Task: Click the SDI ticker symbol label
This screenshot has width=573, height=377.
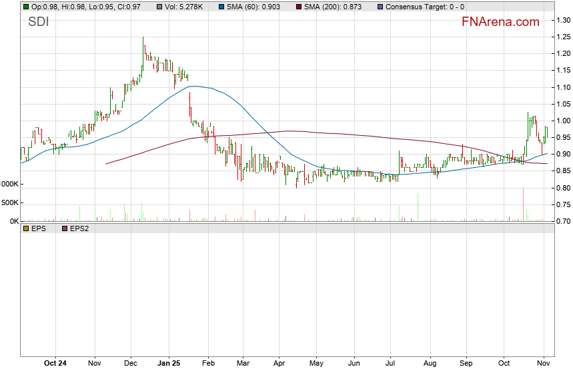Action: 38,22
